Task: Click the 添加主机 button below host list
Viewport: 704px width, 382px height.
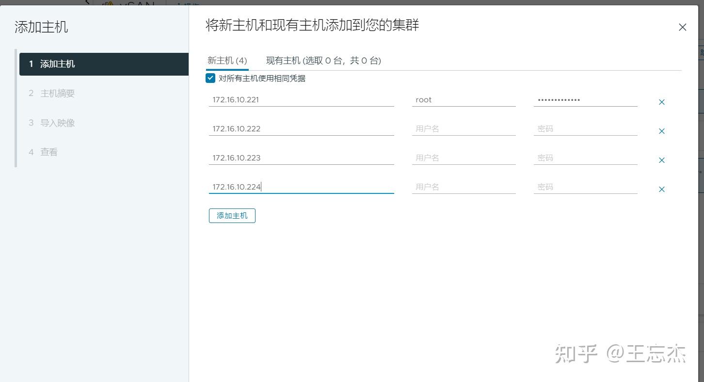Action: [x=232, y=216]
